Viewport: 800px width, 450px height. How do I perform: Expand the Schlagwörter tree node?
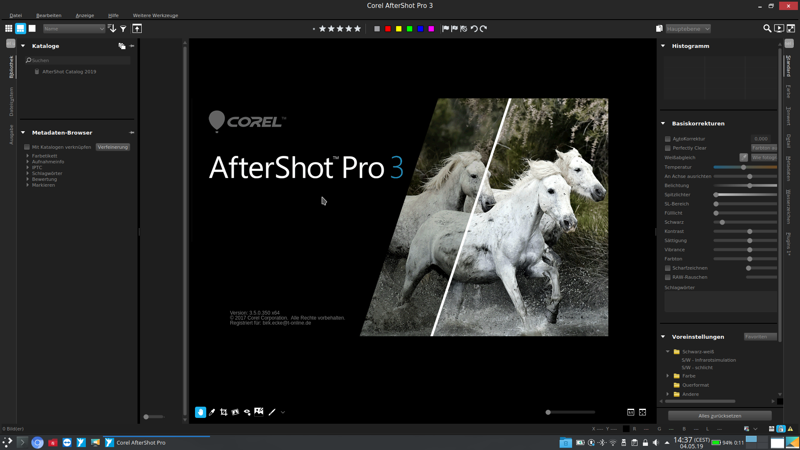(x=28, y=173)
